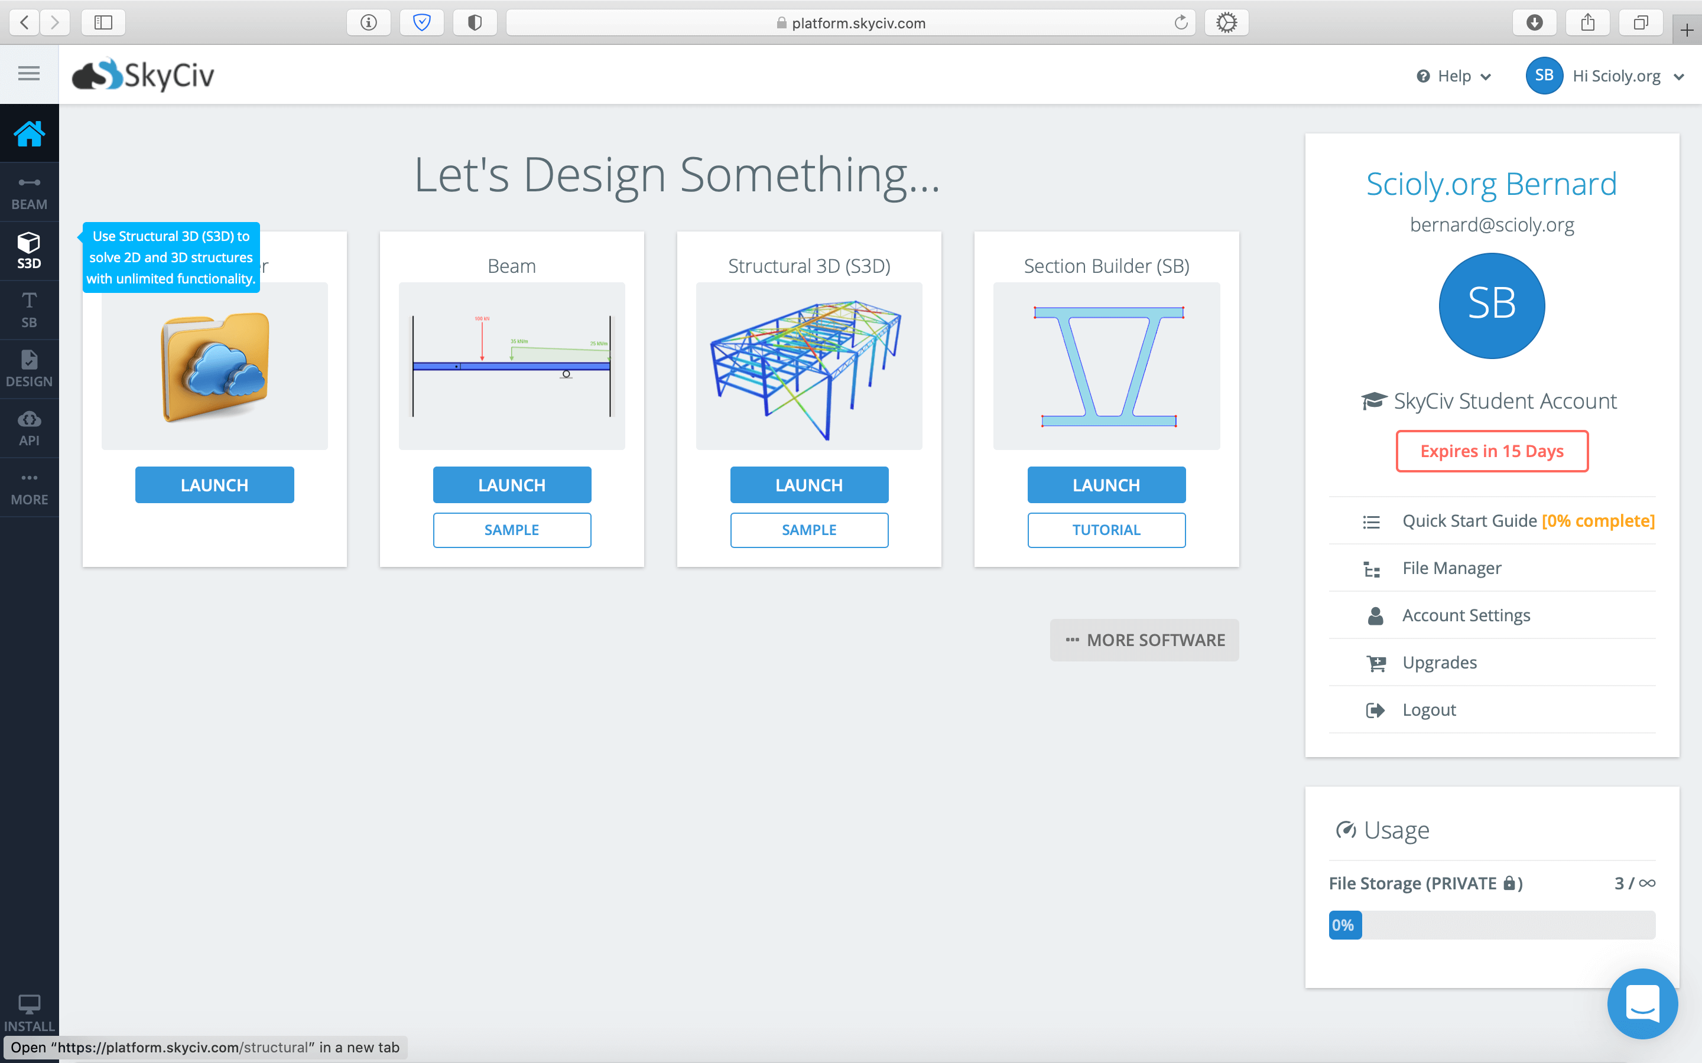Open the Section Builder TUTORIAL
Screen dimensions: 1702x1063
[1106, 530]
